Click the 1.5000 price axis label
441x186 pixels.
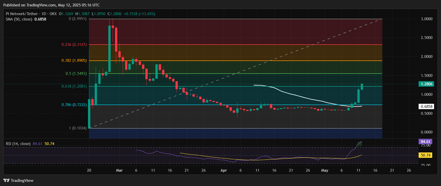(427, 76)
